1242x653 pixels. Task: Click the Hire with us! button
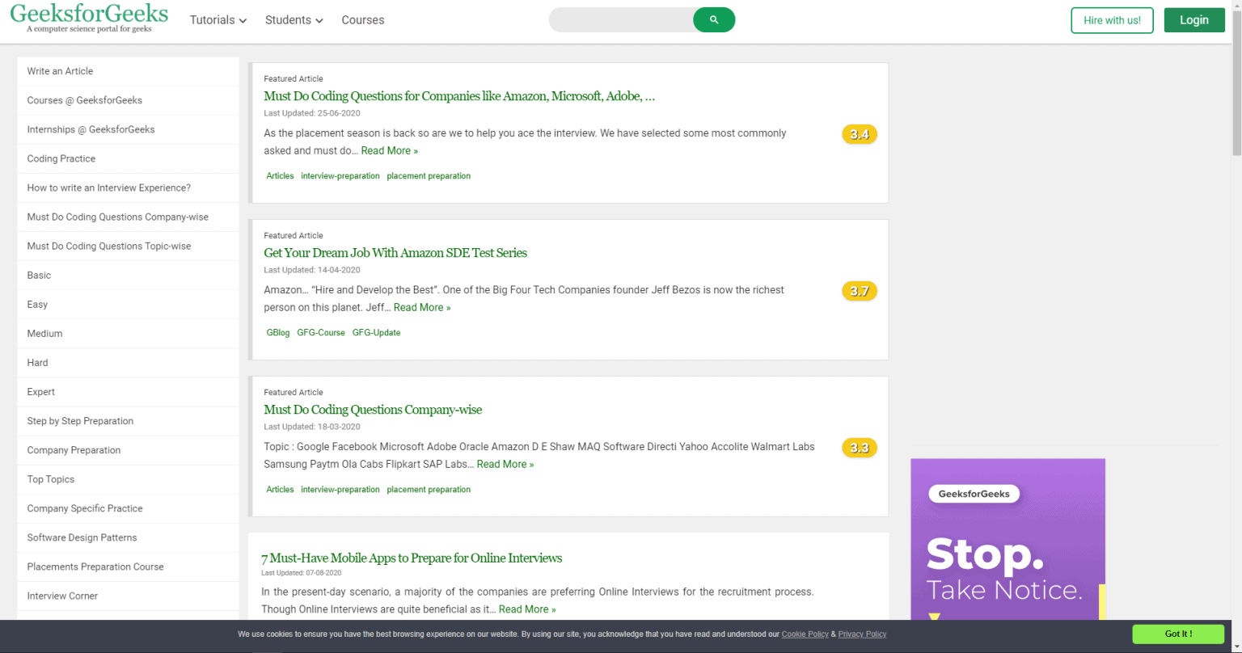pyautogui.click(x=1112, y=19)
